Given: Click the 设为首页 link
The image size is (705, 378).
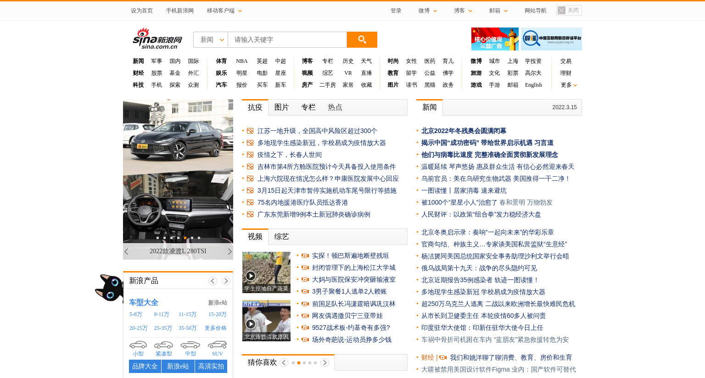Looking at the screenshot, I should pos(142,11).
